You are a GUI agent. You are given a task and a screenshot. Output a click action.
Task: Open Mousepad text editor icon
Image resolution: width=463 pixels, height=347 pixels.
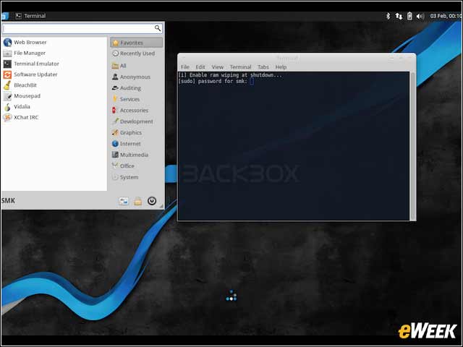pos(7,96)
